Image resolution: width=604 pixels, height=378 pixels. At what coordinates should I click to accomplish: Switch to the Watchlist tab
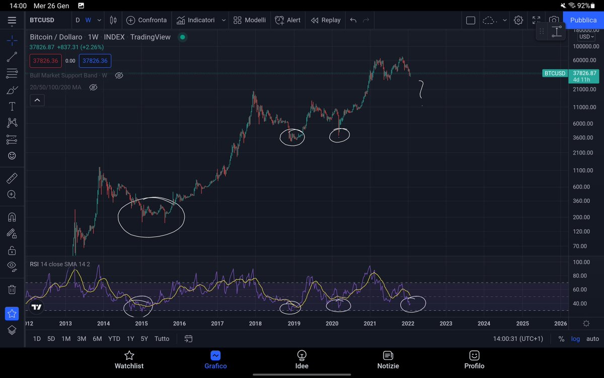point(129,360)
